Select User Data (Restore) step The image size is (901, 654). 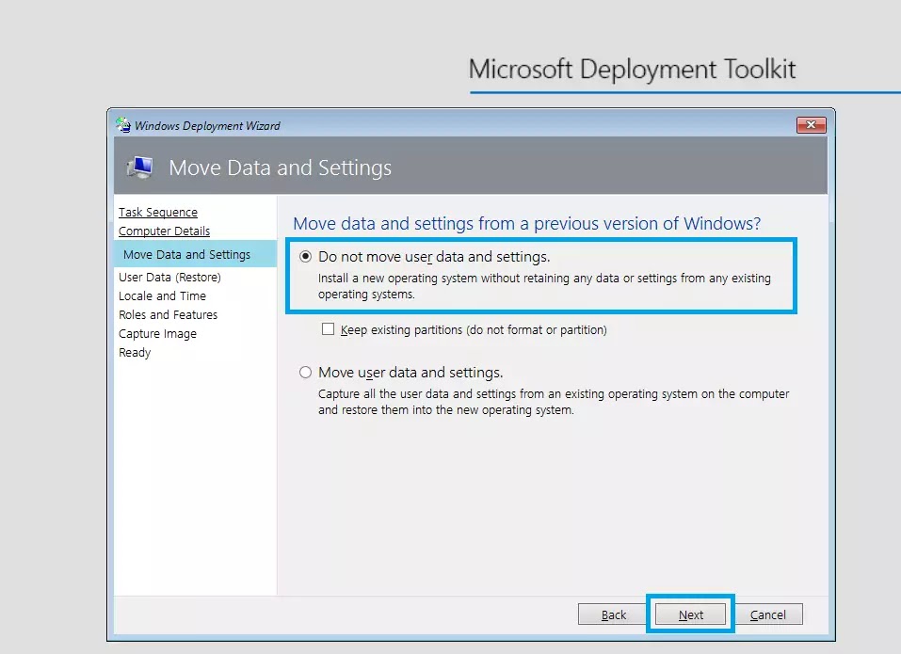(169, 277)
